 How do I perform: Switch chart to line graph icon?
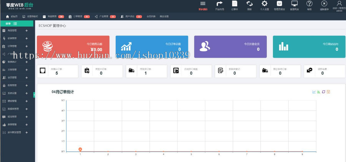pyautogui.click(x=314, y=92)
